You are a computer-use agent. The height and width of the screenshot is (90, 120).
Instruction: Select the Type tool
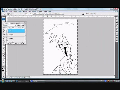[4, 54]
